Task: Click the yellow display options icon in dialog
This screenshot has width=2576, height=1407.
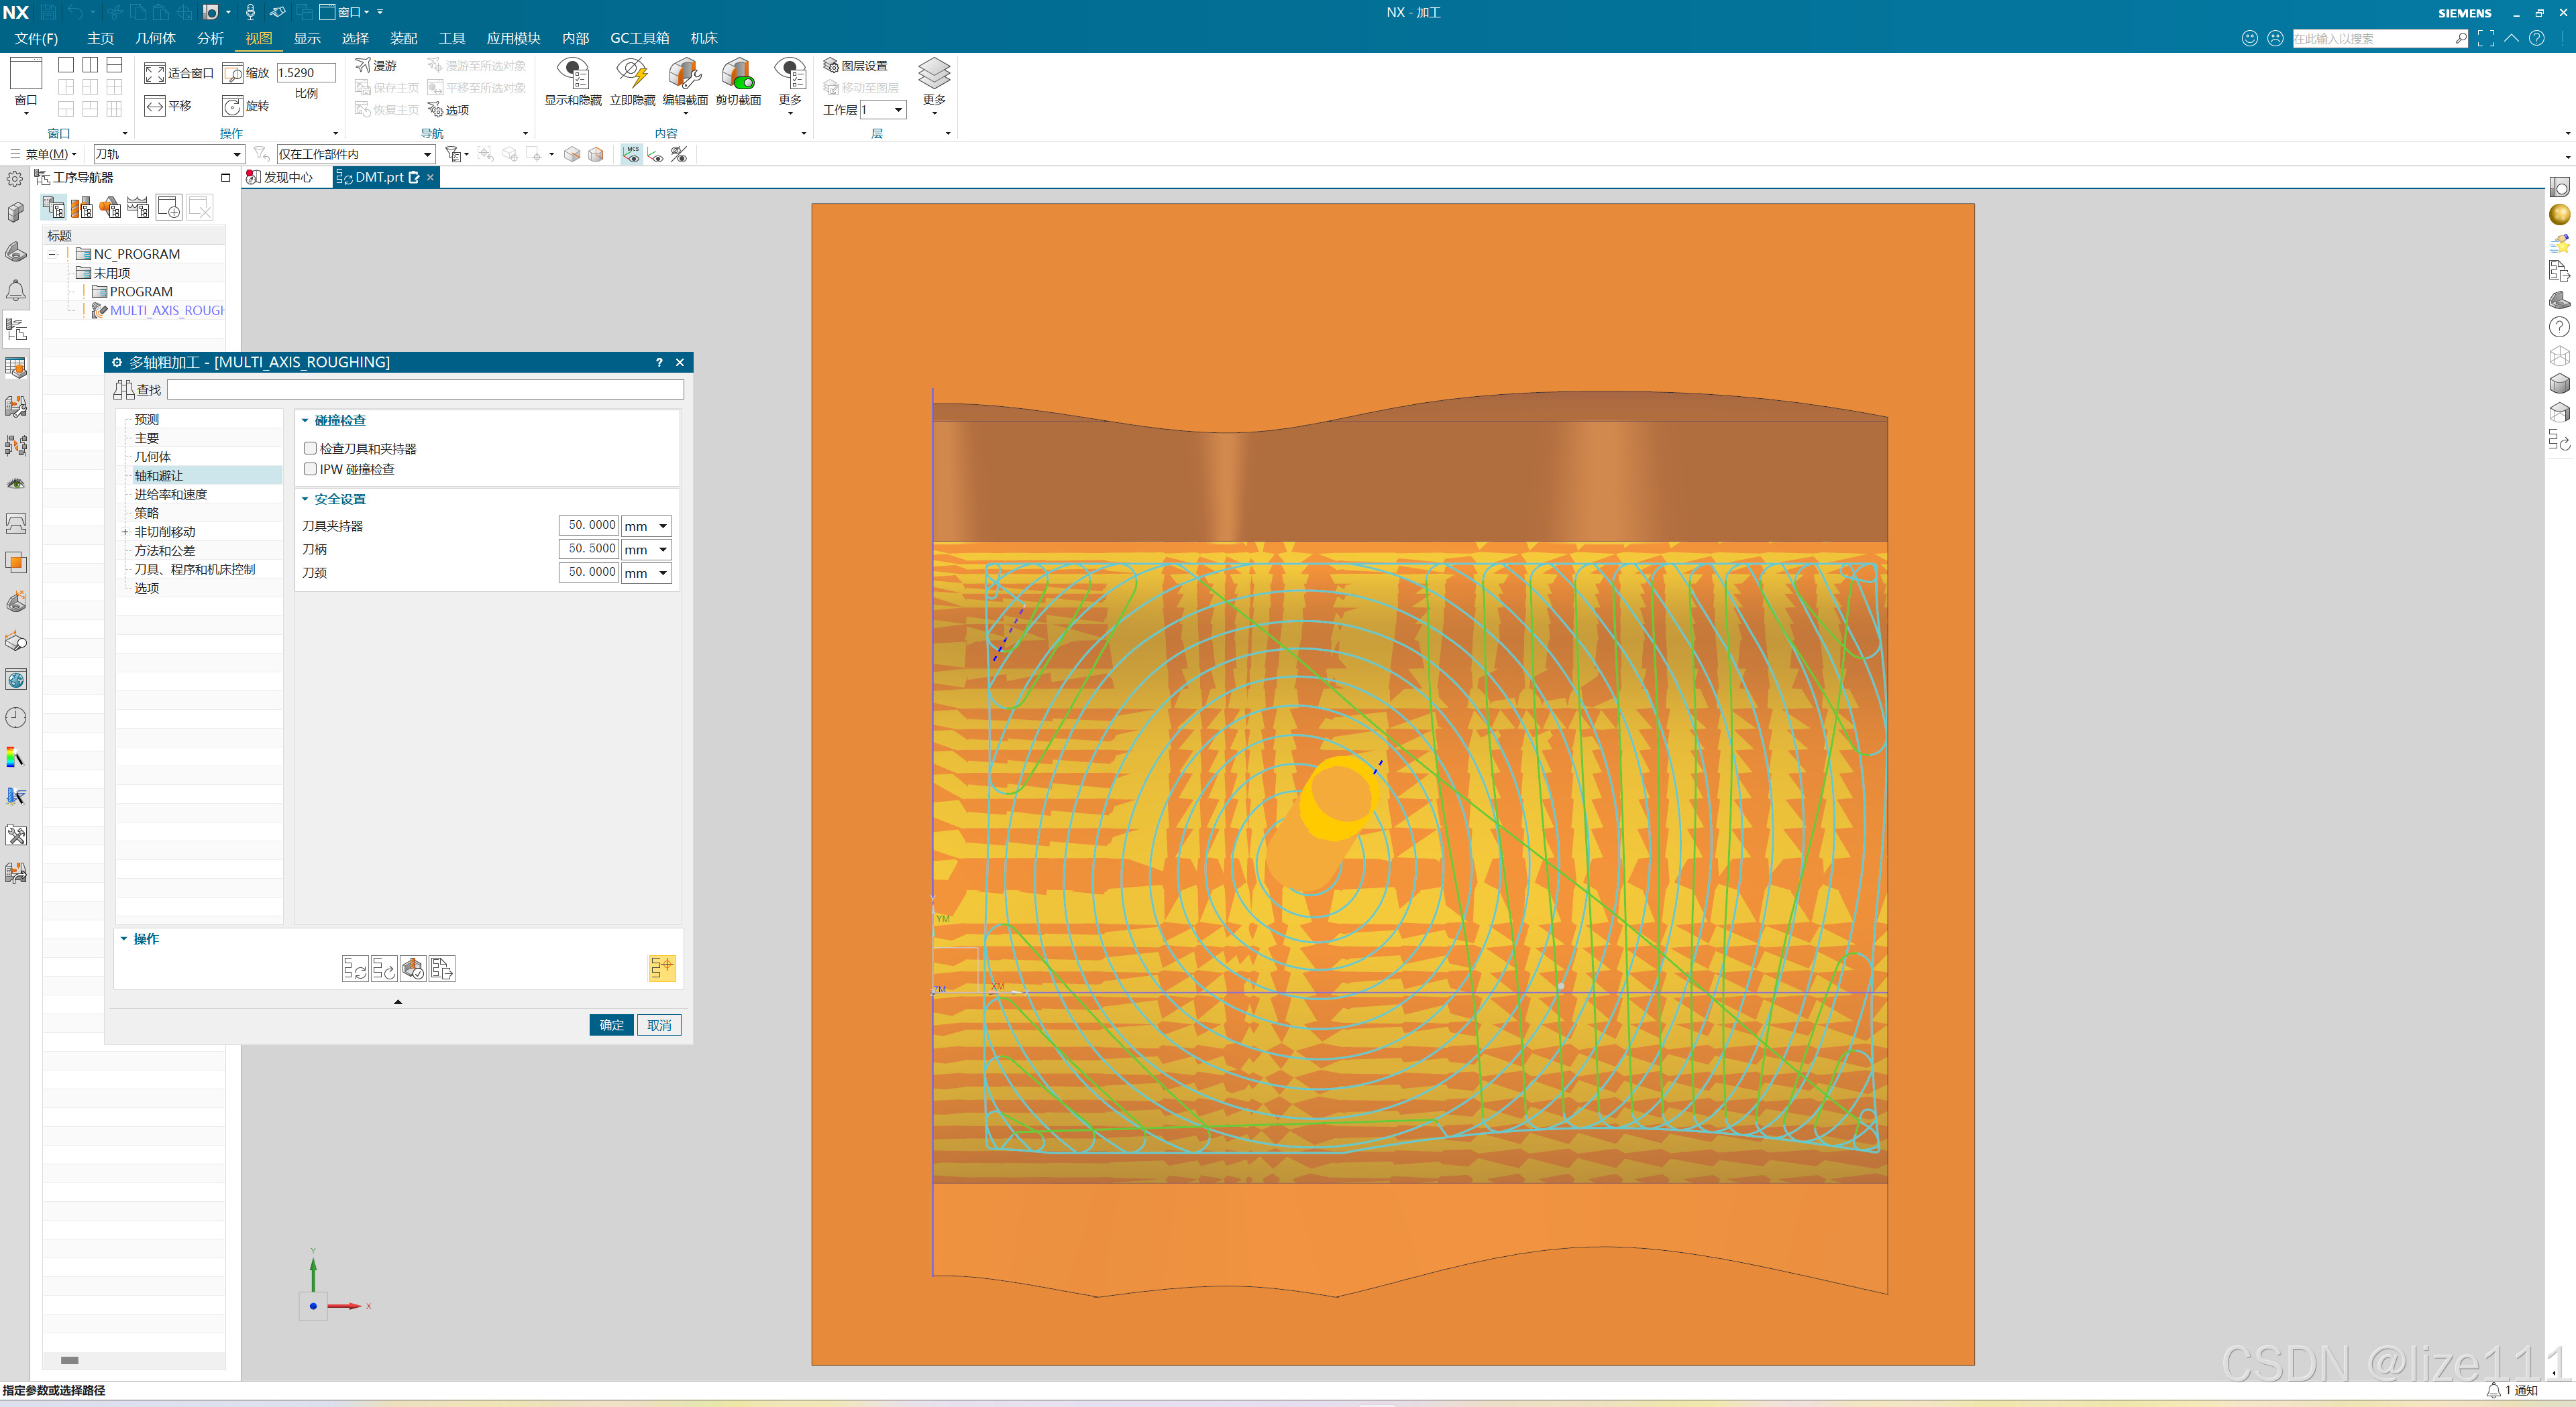Action: [661, 967]
